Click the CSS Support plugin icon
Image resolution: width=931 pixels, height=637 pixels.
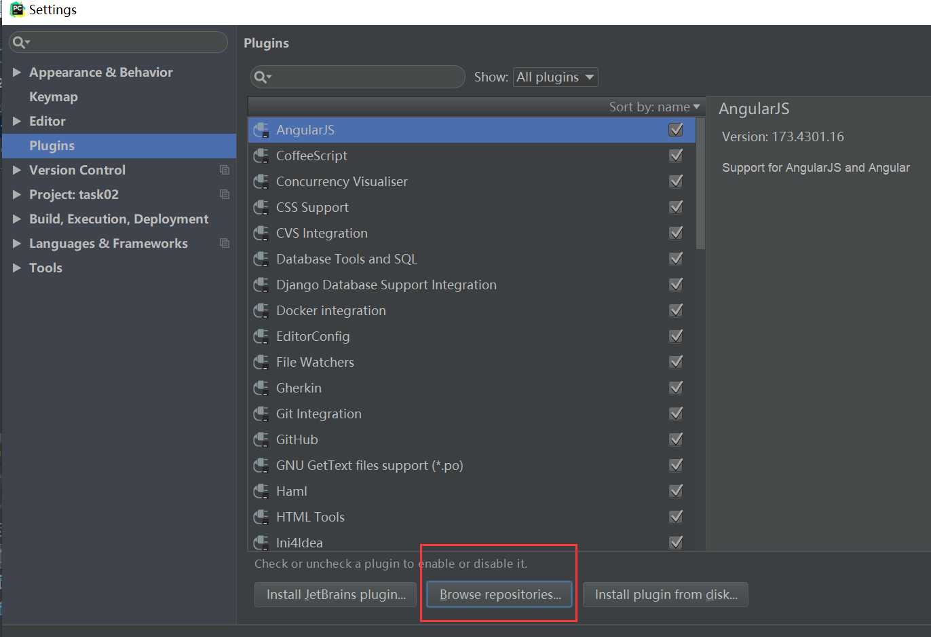(x=261, y=208)
